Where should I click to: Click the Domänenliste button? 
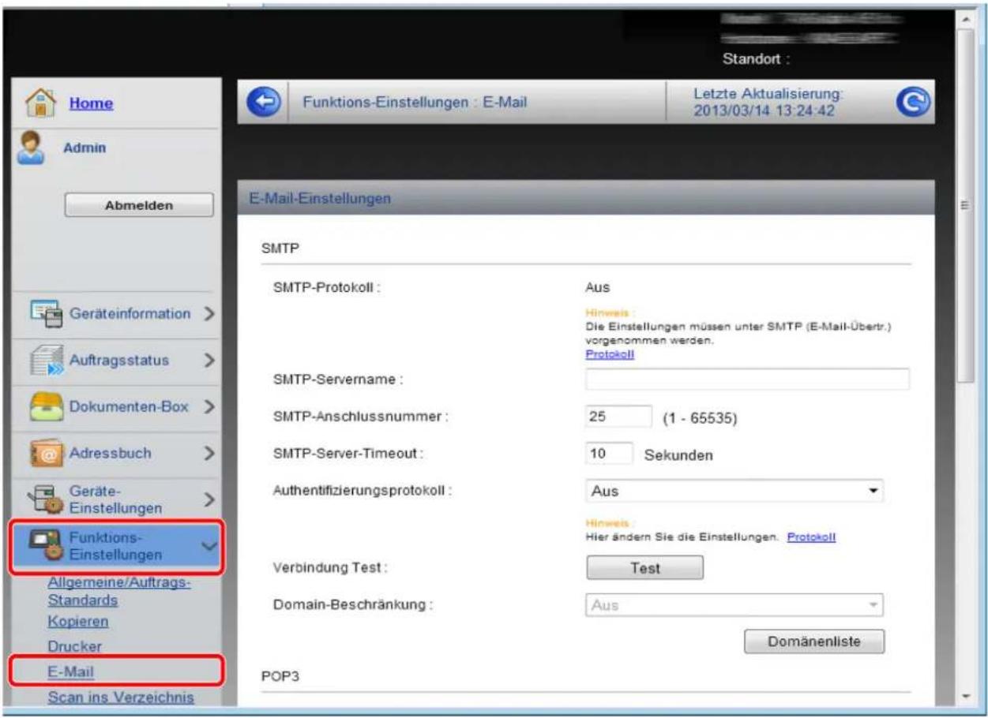coord(814,642)
